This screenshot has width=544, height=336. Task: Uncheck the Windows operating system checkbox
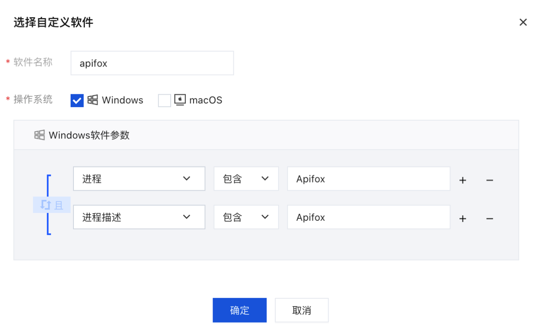tap(77, 101)
